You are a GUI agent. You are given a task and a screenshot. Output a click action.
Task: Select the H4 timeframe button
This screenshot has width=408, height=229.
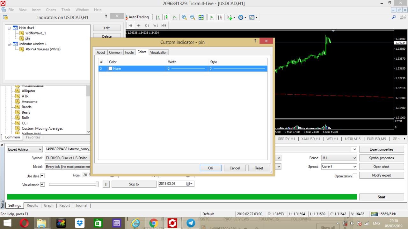[x=138, y=25]
